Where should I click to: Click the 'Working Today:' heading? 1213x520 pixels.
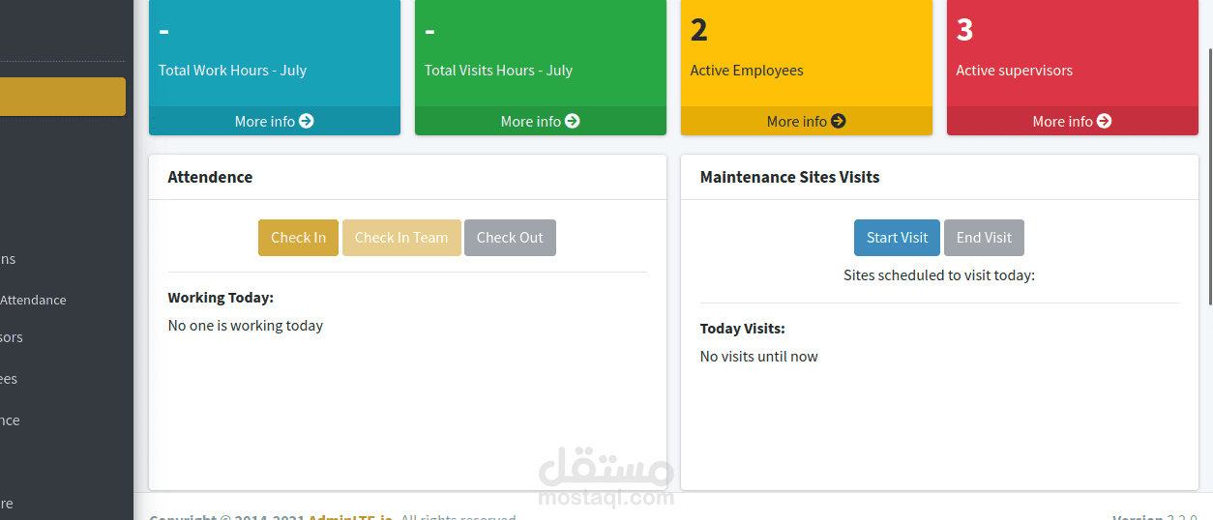pos(221,298)
